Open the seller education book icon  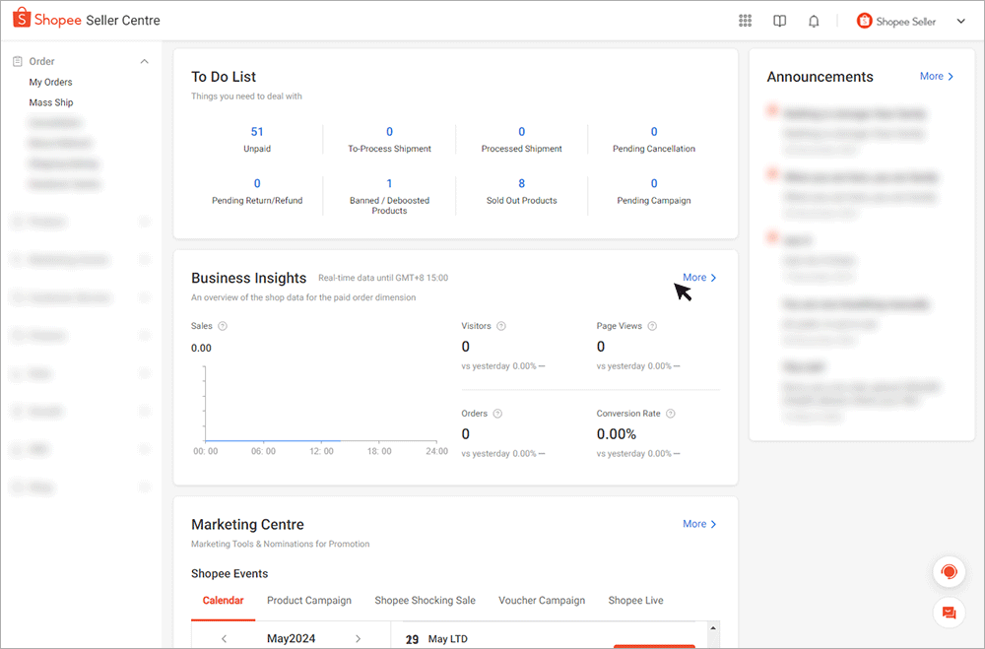click(779, 21)
